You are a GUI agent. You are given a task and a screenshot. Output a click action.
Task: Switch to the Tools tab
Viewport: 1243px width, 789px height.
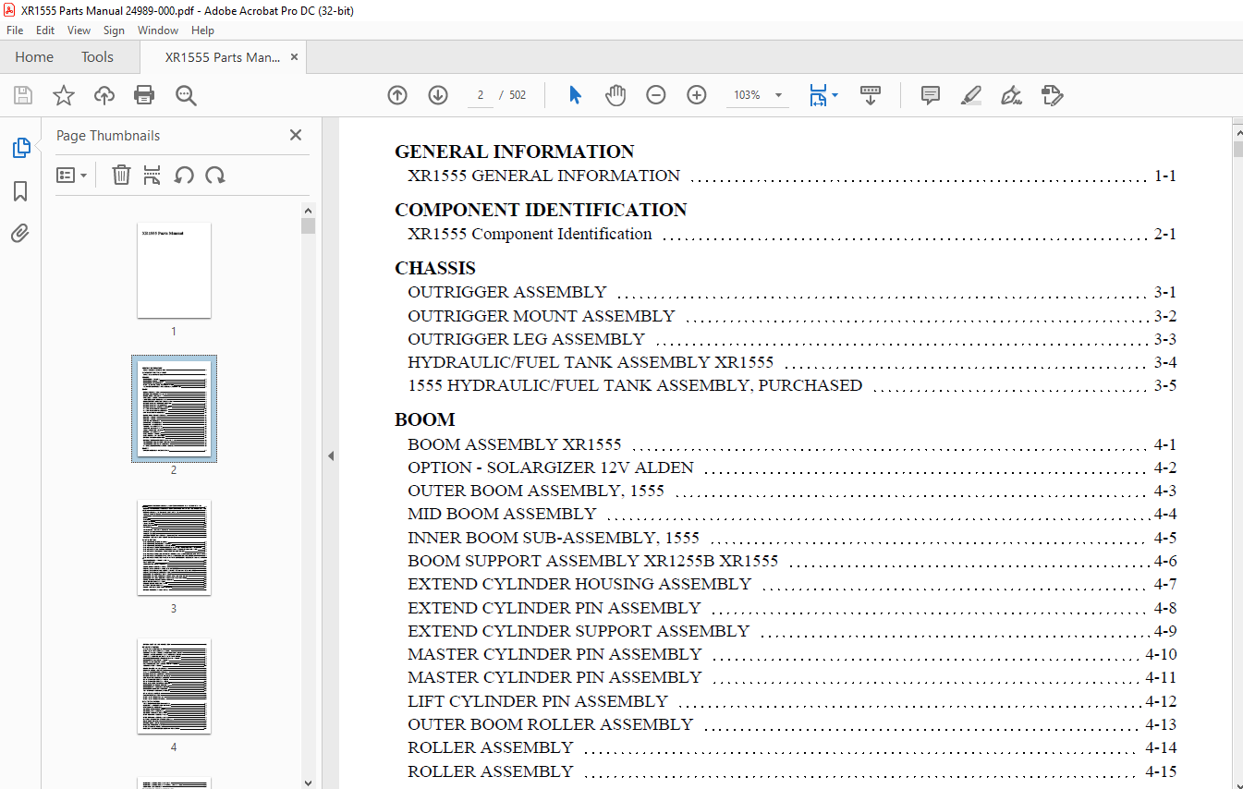[97, 57]
